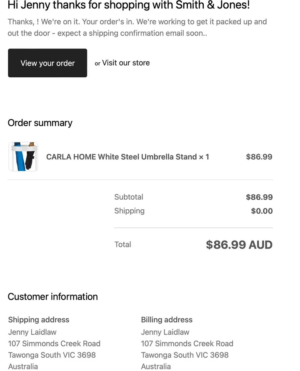Open the Visit our store link
The image size is (300, 371).
pos(126,63)
